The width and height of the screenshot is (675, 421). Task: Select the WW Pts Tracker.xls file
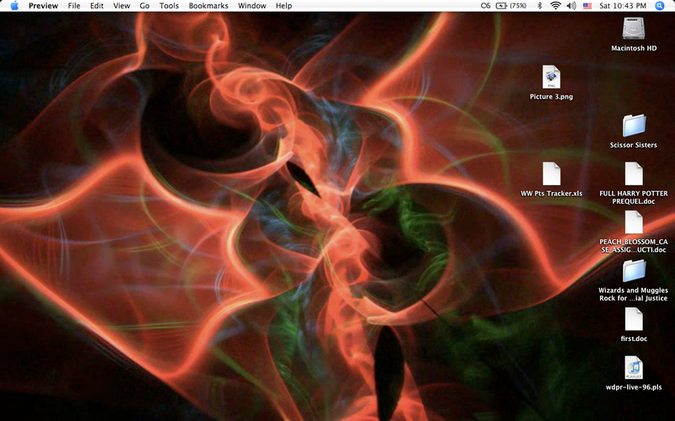pos(552,173)
